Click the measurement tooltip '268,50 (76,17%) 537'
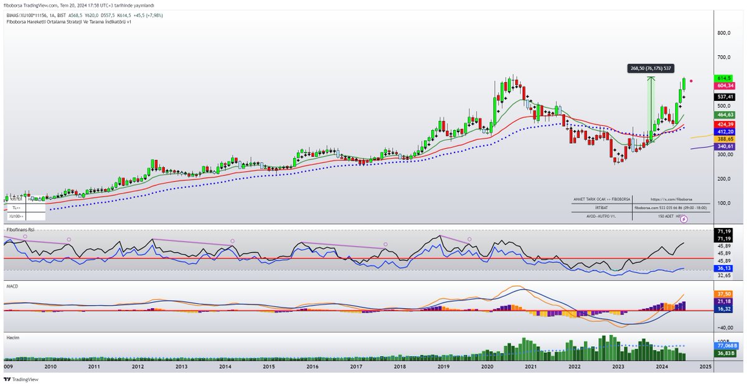Viewport: 747px width, 386px height. pyautogui.click(x=651, y=68)
